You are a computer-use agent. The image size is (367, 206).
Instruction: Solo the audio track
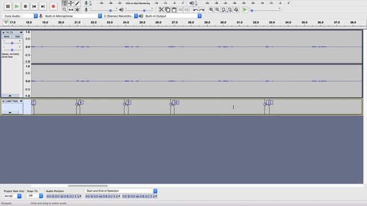(x=18, y=37)
